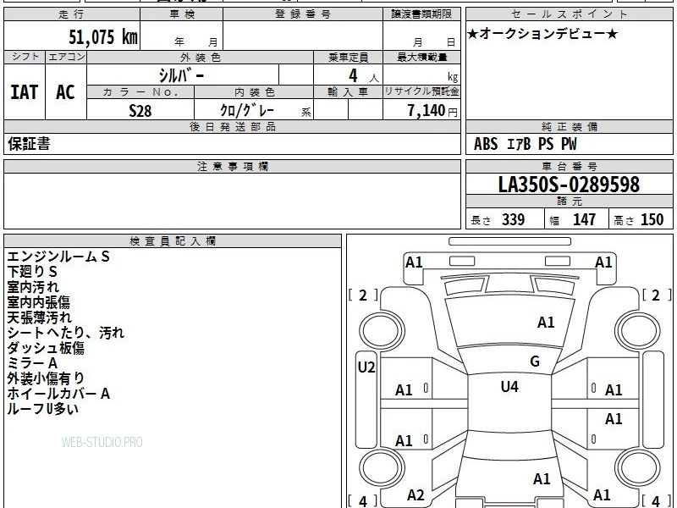Click the equipment list ABS エアB PS PW
677x508 pixels.
pyautogui.click(x=525, y=144)
